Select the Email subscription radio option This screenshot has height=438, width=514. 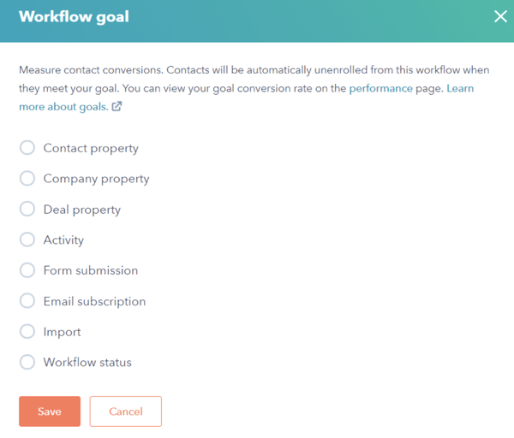pos(27,301)
